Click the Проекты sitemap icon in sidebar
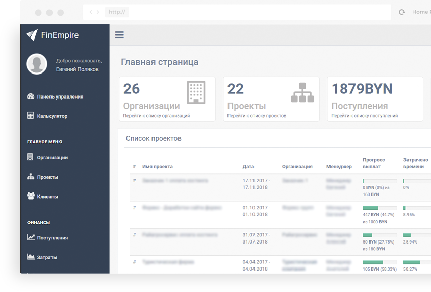Screen dimensions: 431x292 [31, 177]
